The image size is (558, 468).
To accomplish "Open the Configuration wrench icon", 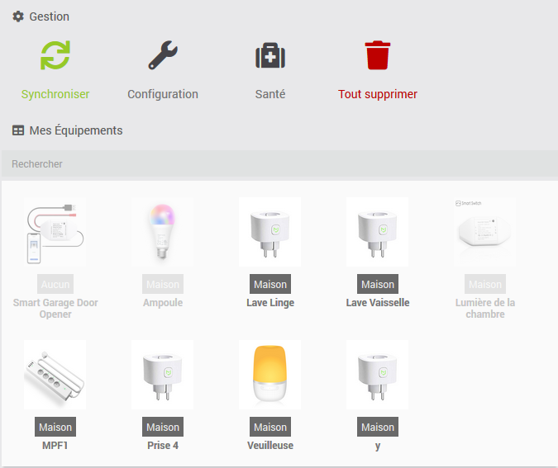I will [x=163, y=55].
